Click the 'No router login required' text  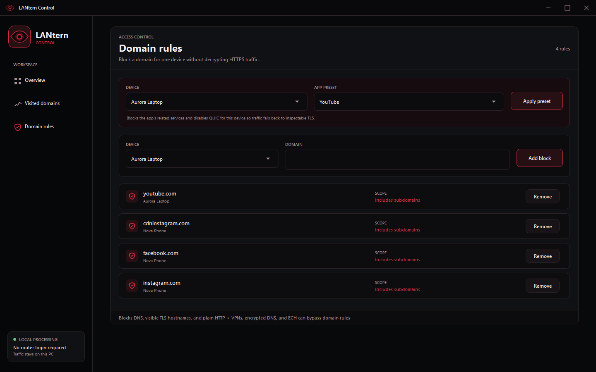[39, 348]
